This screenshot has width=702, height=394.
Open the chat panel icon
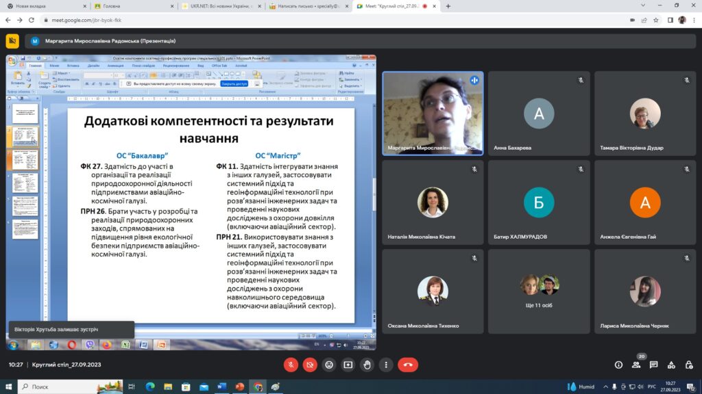(654, 365)
